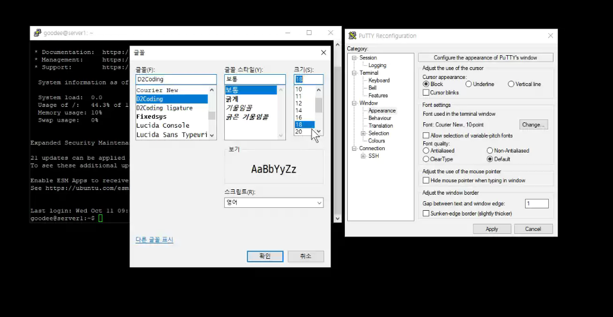Click the font name input field

coord(176,80)
